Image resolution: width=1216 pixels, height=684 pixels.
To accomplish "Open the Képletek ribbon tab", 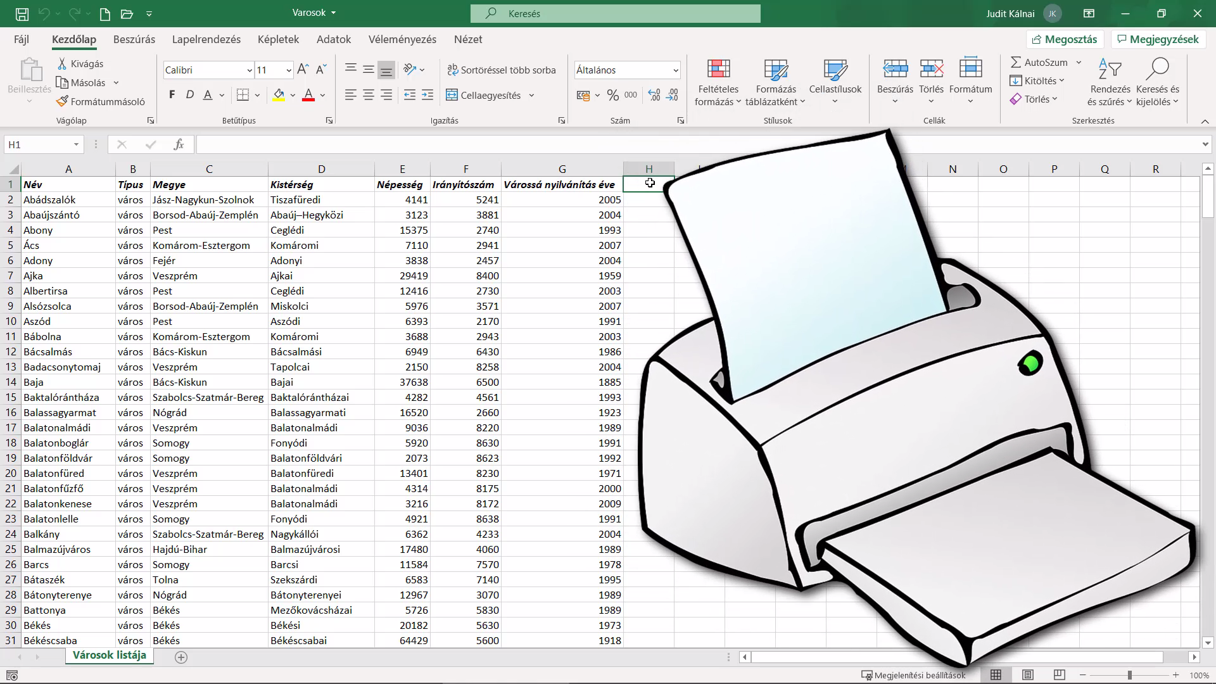I will click(x=278, y=39).
